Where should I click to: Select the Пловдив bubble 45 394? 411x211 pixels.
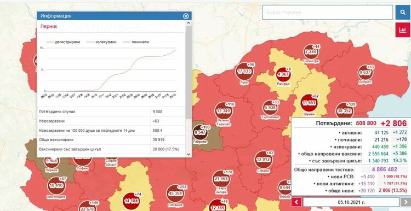point(175,193)
